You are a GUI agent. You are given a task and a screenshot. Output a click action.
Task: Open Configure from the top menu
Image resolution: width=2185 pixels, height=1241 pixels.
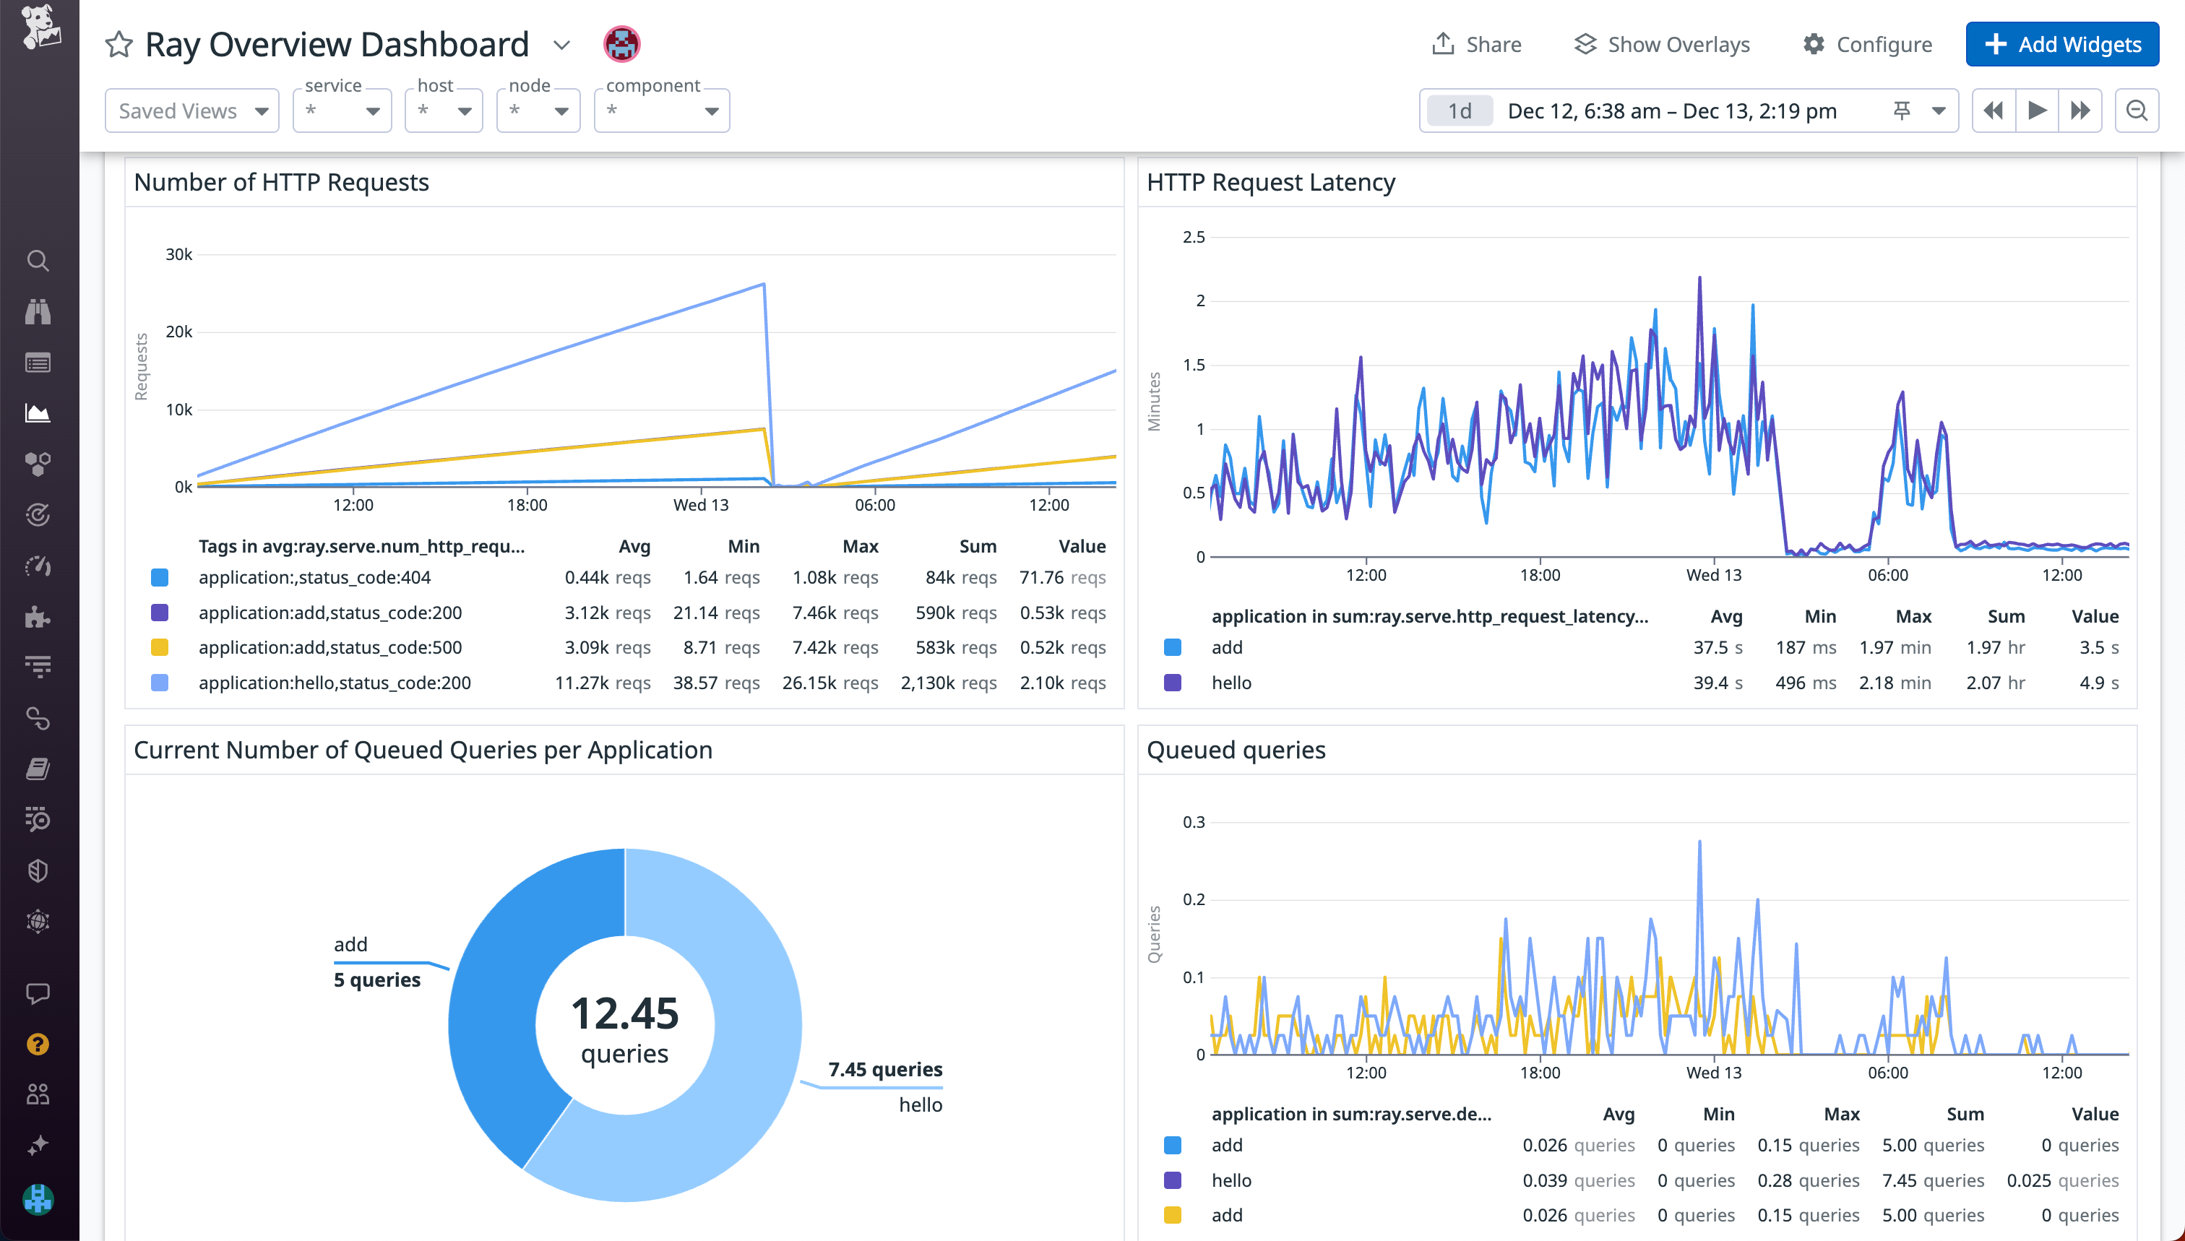[x=1867, y=43]
